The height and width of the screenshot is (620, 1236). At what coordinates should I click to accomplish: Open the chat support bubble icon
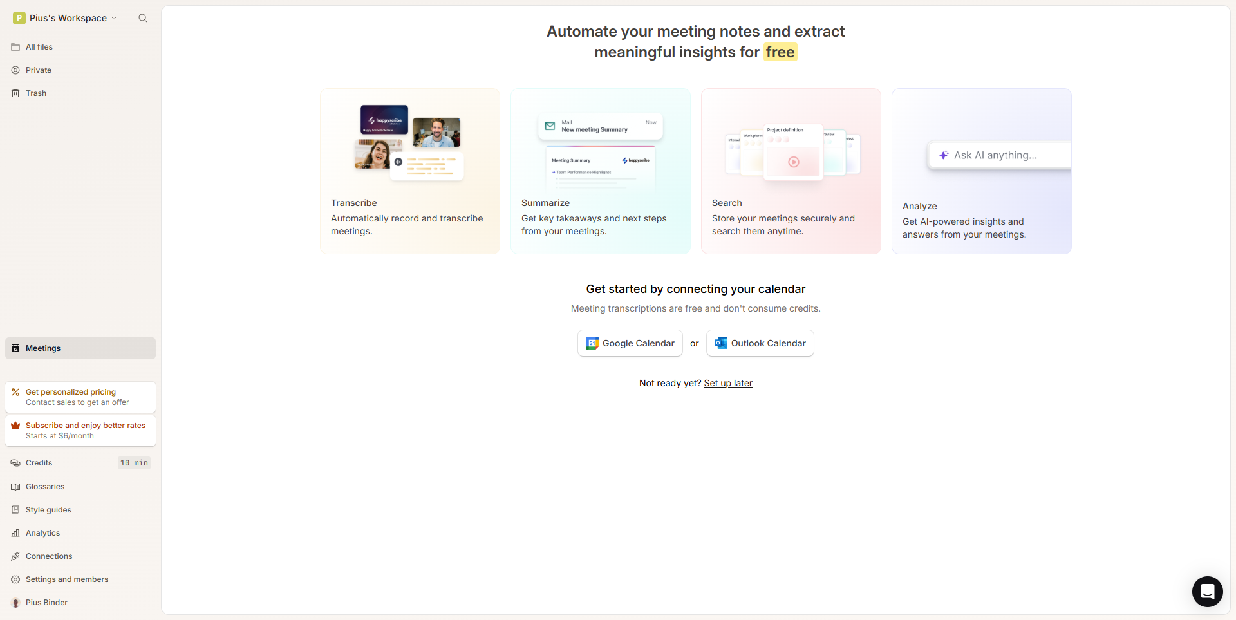1207,591
